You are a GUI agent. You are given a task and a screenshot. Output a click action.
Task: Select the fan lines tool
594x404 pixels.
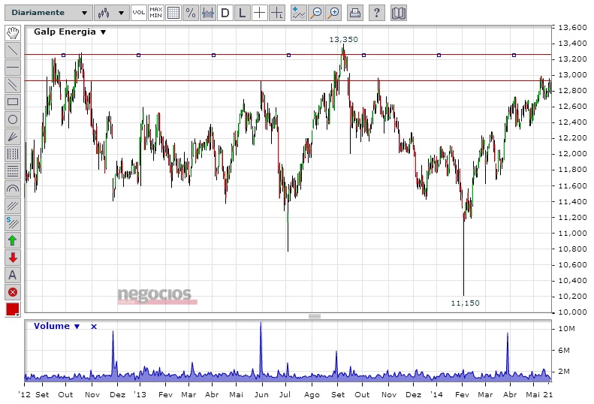(x=13, y=137)
